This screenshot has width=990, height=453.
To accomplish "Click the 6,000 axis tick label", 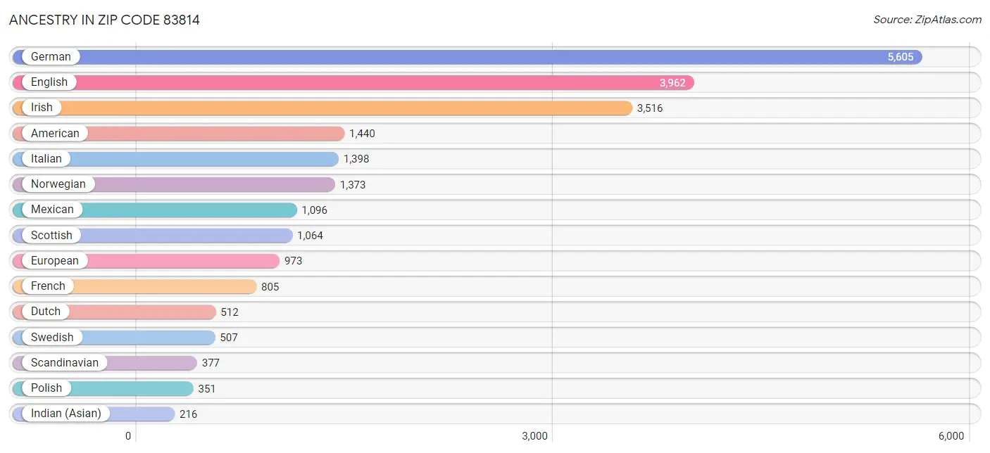I will point(951,436).
